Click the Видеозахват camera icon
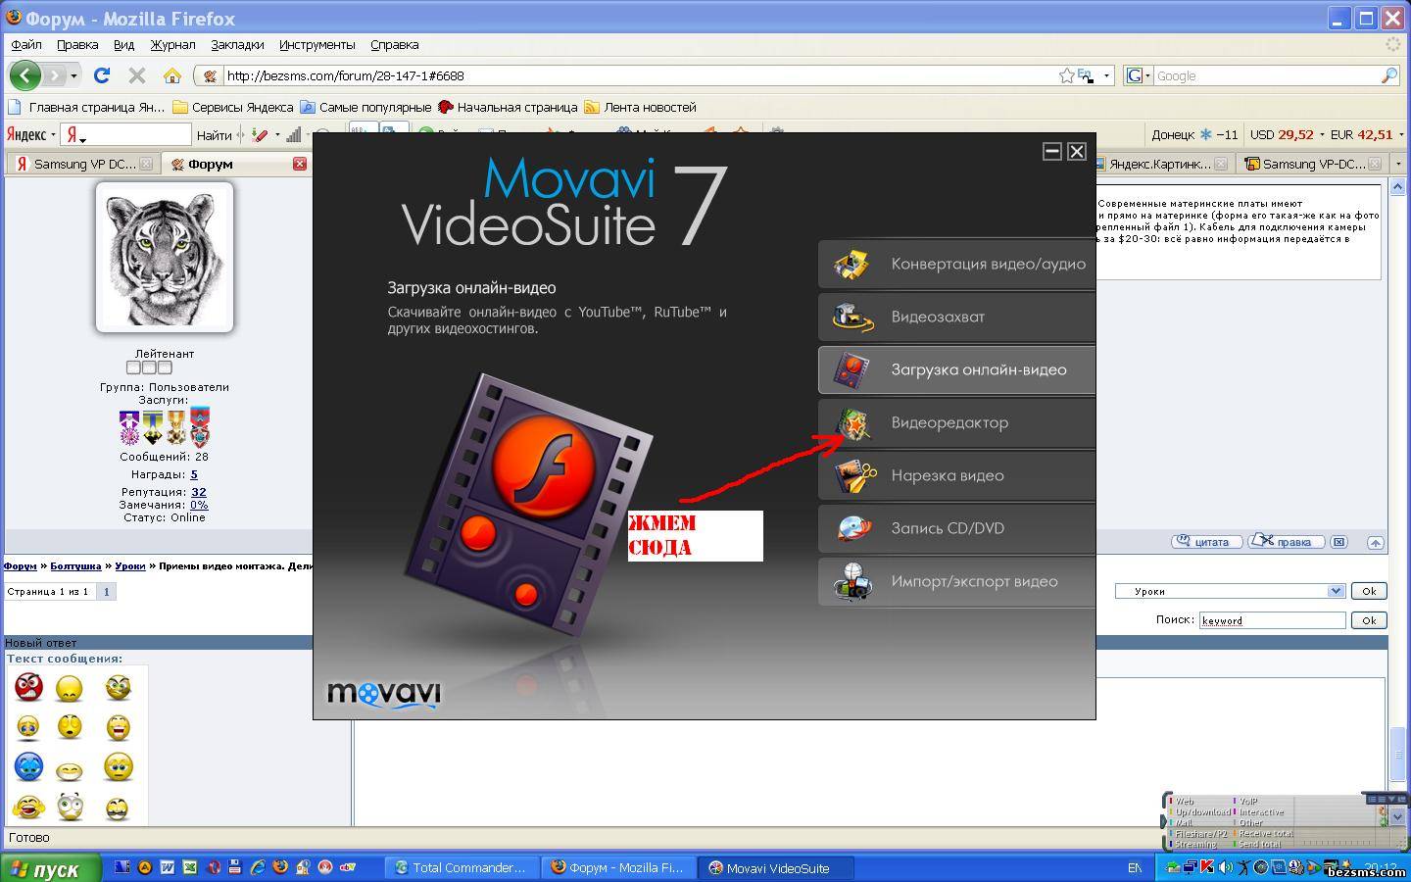 [x=853, y=317]
